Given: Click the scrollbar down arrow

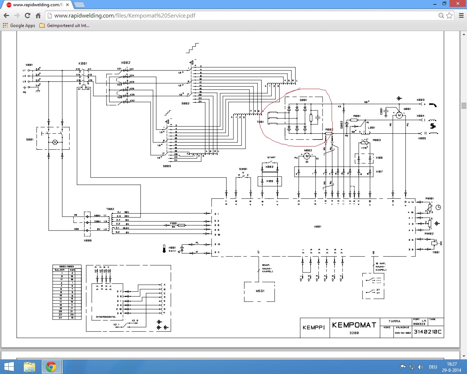Looking at the screenshot, I should pyautogui.click(x=464, y=356).
